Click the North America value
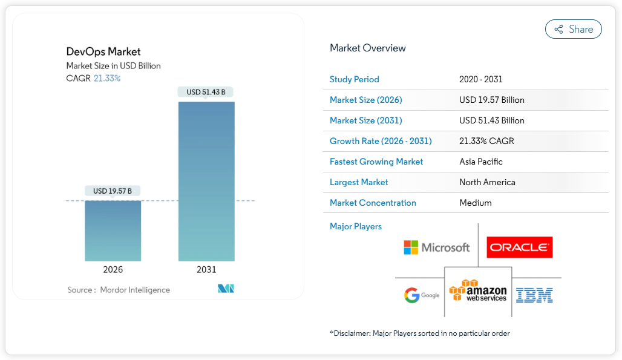Viewport: 622px width, 360px height. click(487, 182)
